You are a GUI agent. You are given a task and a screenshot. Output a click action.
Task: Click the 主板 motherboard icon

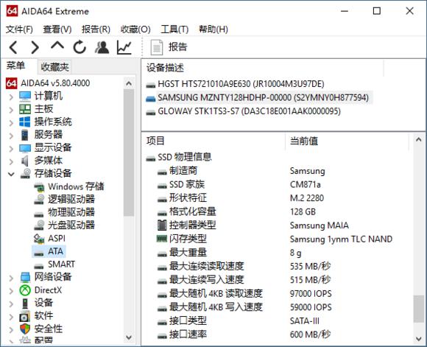[x=25, y=109]
